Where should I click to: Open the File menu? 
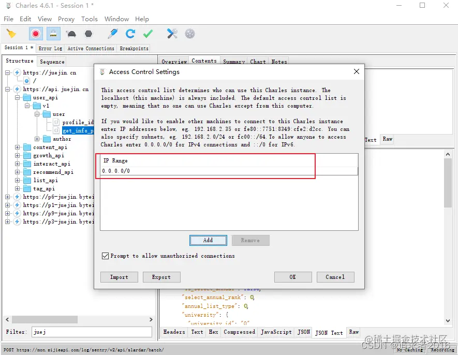(x=8, y=19)
